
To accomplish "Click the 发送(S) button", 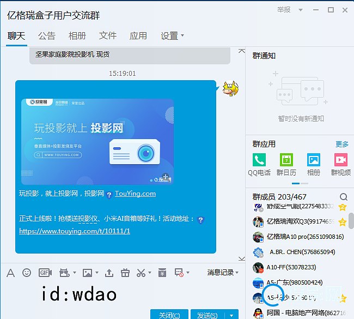I will point(207,315).
